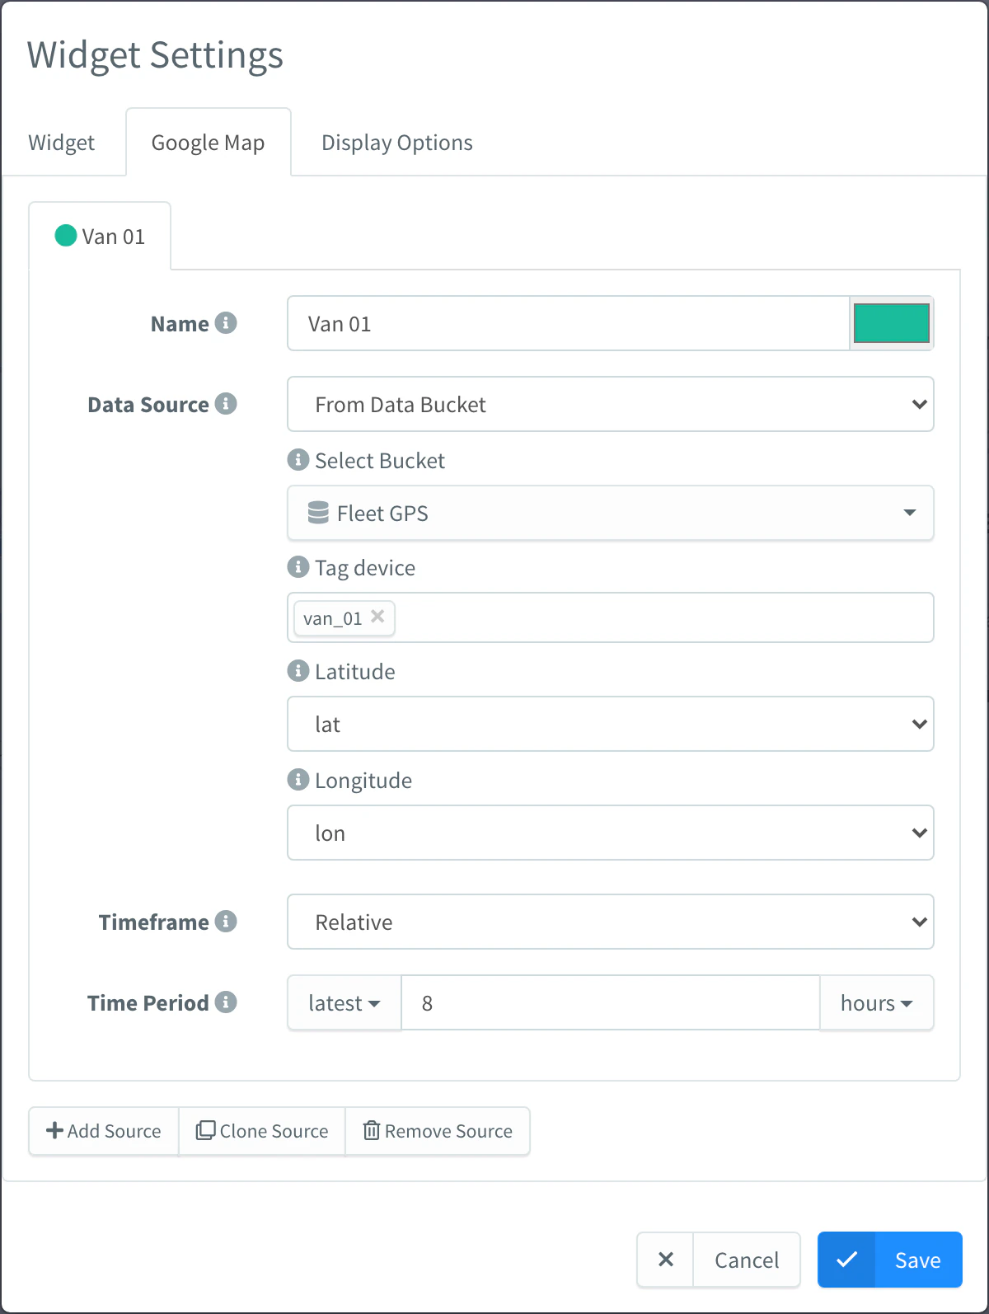The width and height of the screenshot is (989, 1314).
Task: Open the Longitude dropdown showing lon
Action: (x=611, y=833)
